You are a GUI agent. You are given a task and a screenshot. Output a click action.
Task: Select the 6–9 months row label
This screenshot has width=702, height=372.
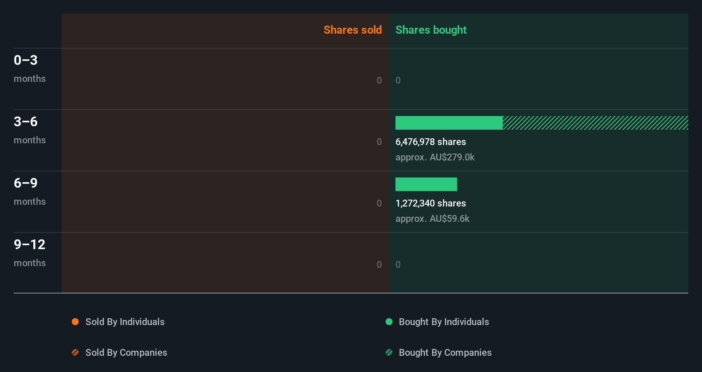click(x=29, y=192)
